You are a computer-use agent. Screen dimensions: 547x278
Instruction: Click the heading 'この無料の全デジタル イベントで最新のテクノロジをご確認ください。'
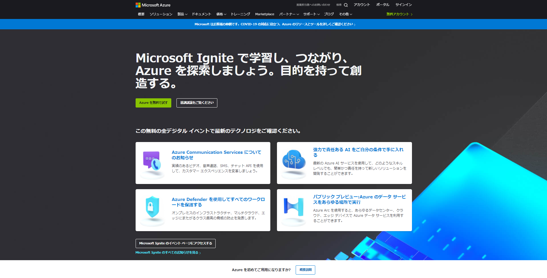(x=218, y=131)
